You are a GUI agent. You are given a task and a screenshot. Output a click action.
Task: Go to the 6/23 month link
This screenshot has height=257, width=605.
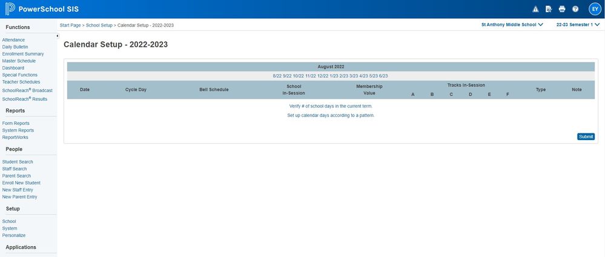coord(383,76)
